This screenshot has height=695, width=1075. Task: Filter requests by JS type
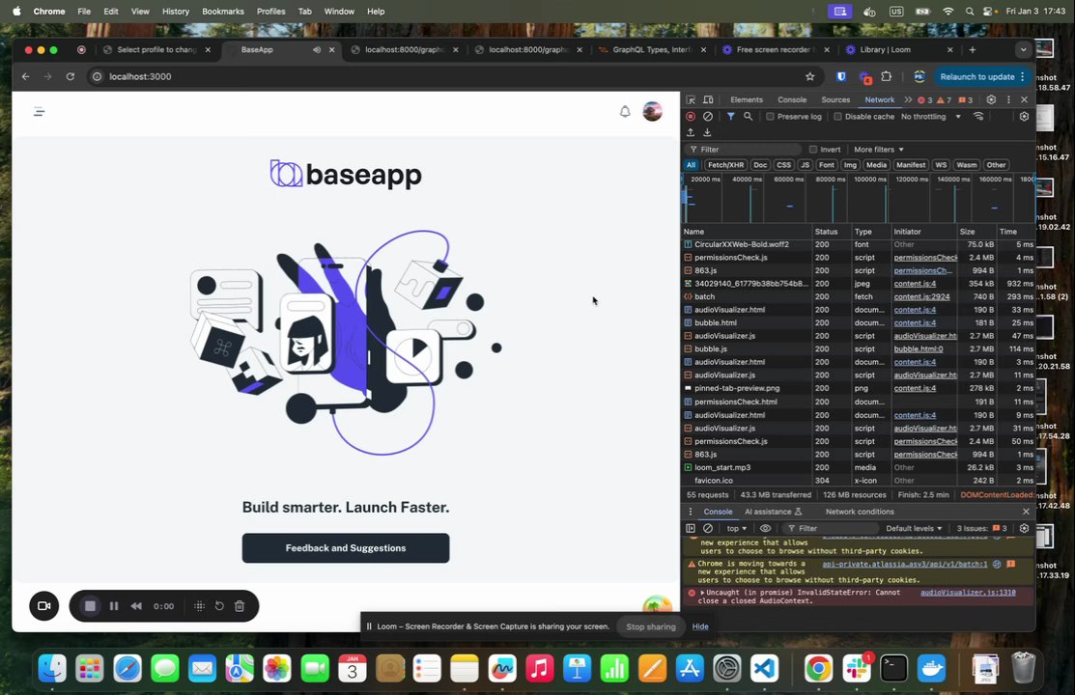(805, 165)
